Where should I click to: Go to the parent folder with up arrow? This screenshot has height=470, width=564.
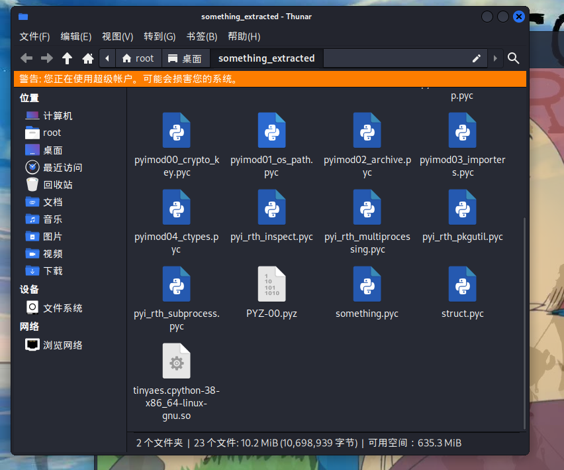click(67, 58)
